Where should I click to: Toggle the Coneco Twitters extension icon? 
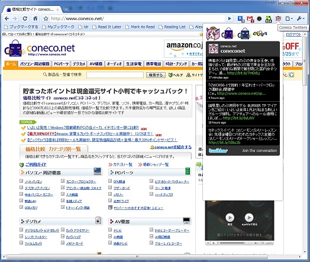278,19
